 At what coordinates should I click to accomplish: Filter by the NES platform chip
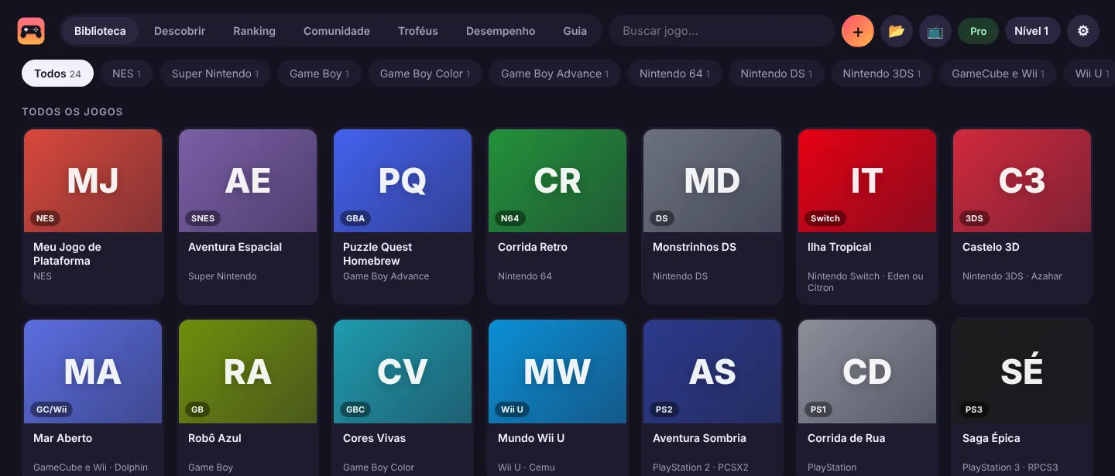click(126, 74)
